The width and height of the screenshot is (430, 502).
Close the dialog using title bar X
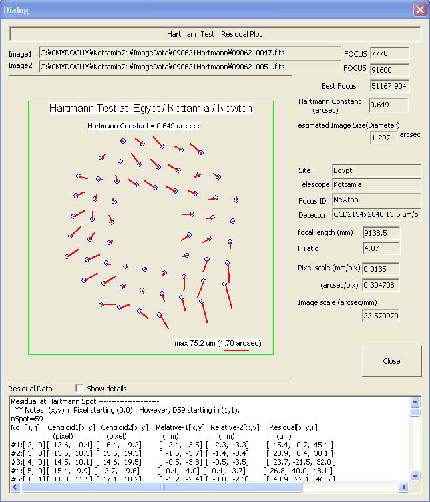pyautogui.click(x=419, y=10)
